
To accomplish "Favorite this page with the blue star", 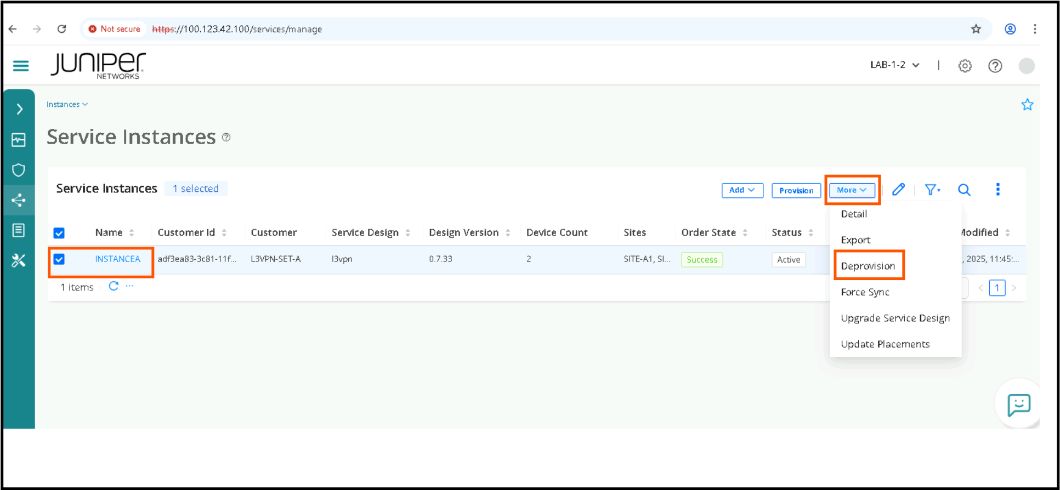I will (x=1027, y=105).
